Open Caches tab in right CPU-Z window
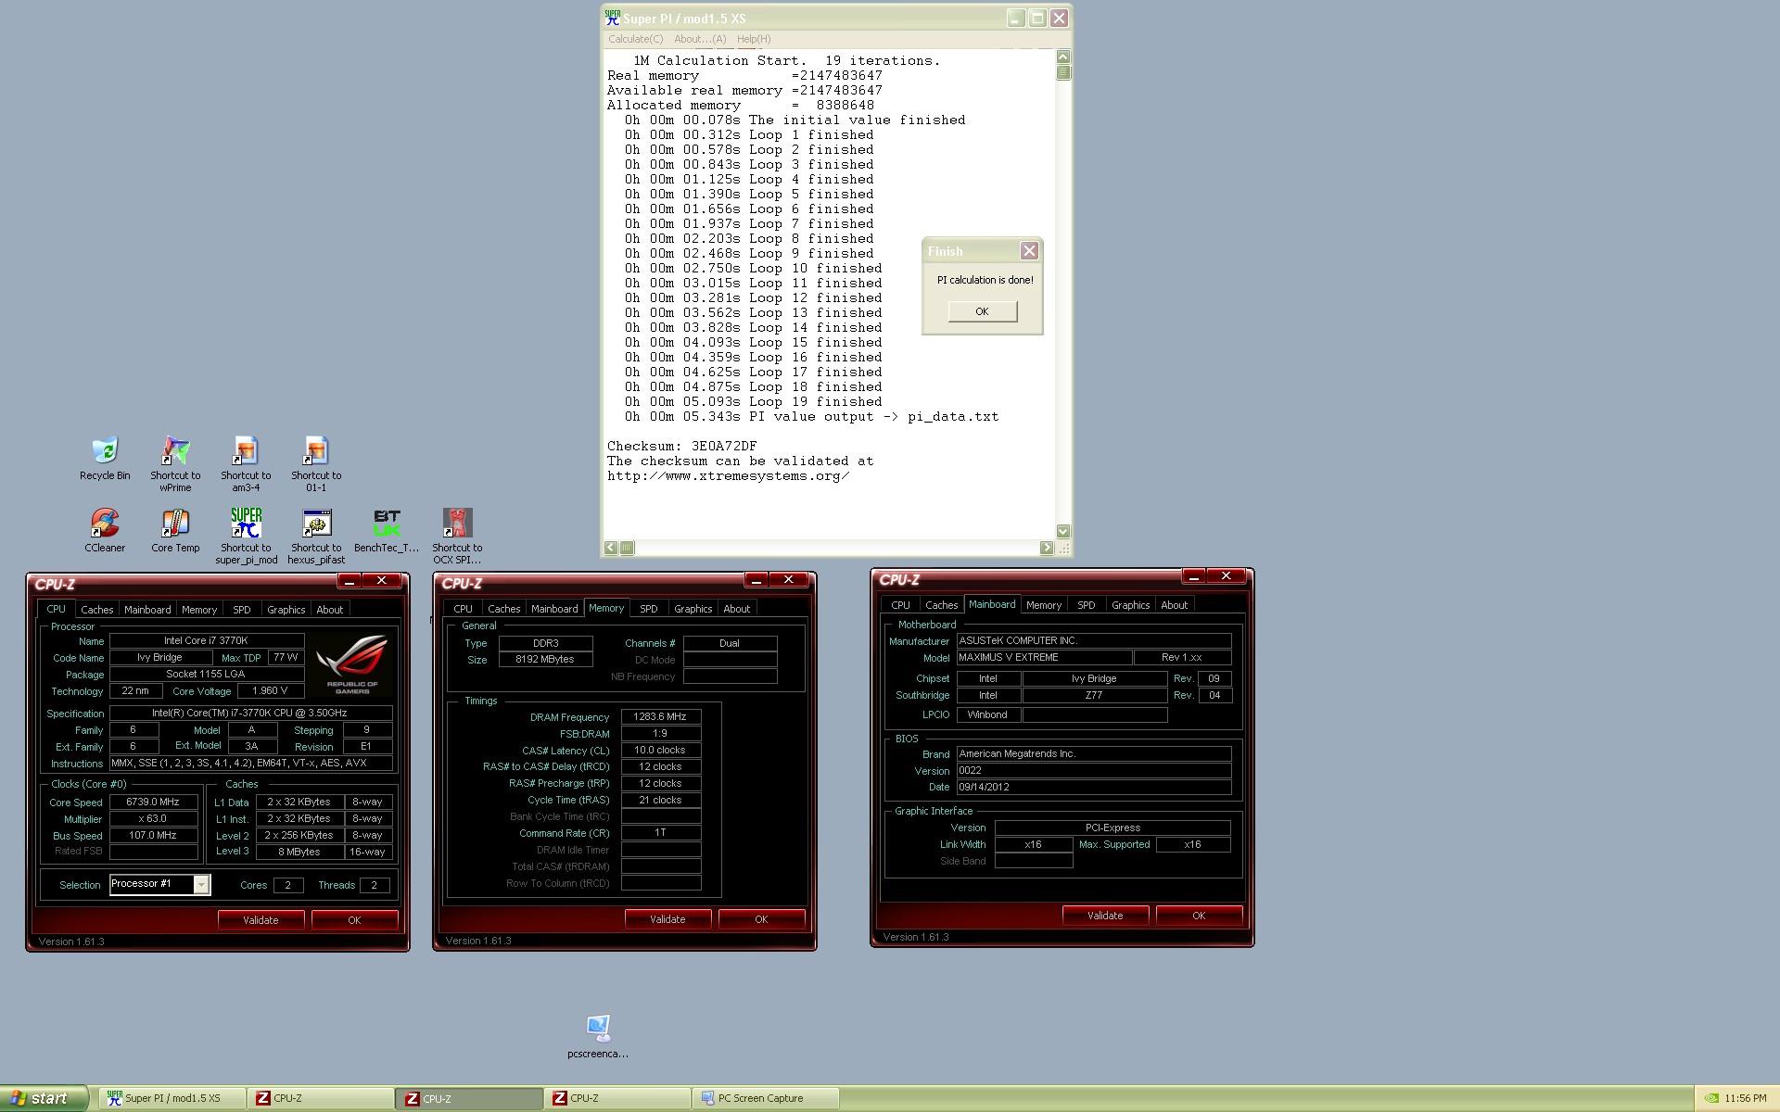The height and width of the screenshot is (1112, 1780). (941, 605)
